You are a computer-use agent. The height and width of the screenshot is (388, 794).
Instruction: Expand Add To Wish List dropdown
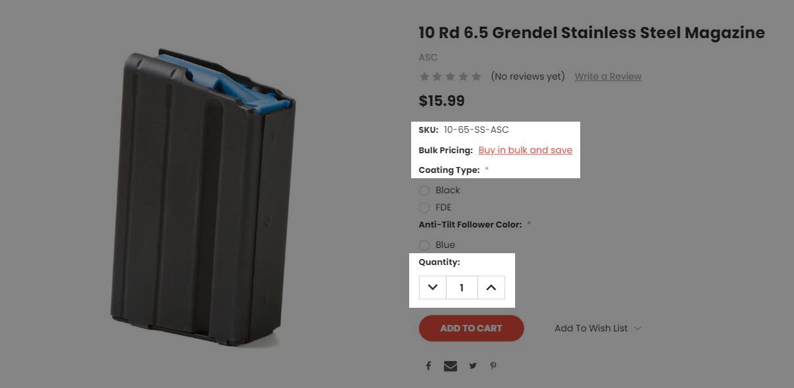(x=597, y=328)
